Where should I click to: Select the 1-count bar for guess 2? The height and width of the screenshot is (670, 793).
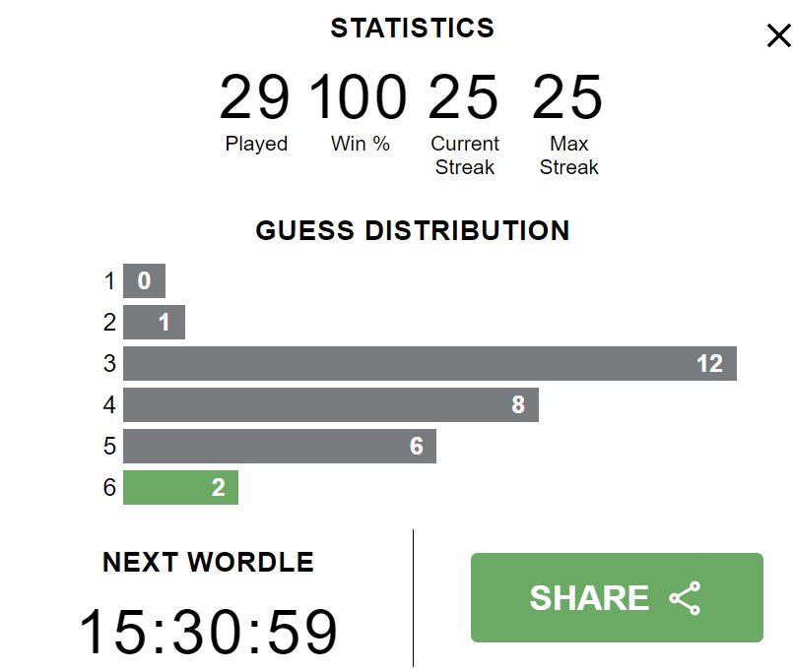click(155, 322)
